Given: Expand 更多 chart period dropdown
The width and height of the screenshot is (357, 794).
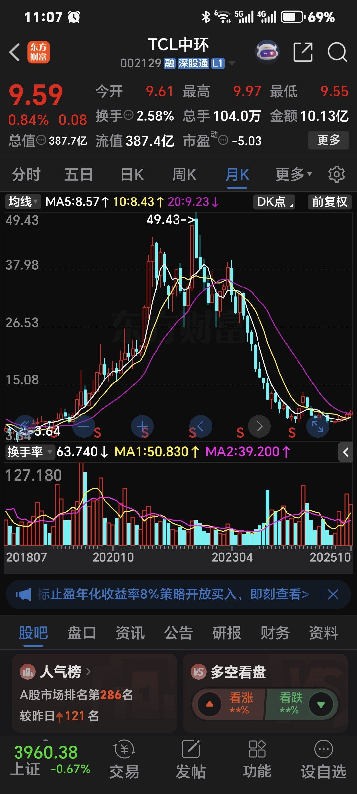Looking at the screenshot, I should [x=294, y=174].
